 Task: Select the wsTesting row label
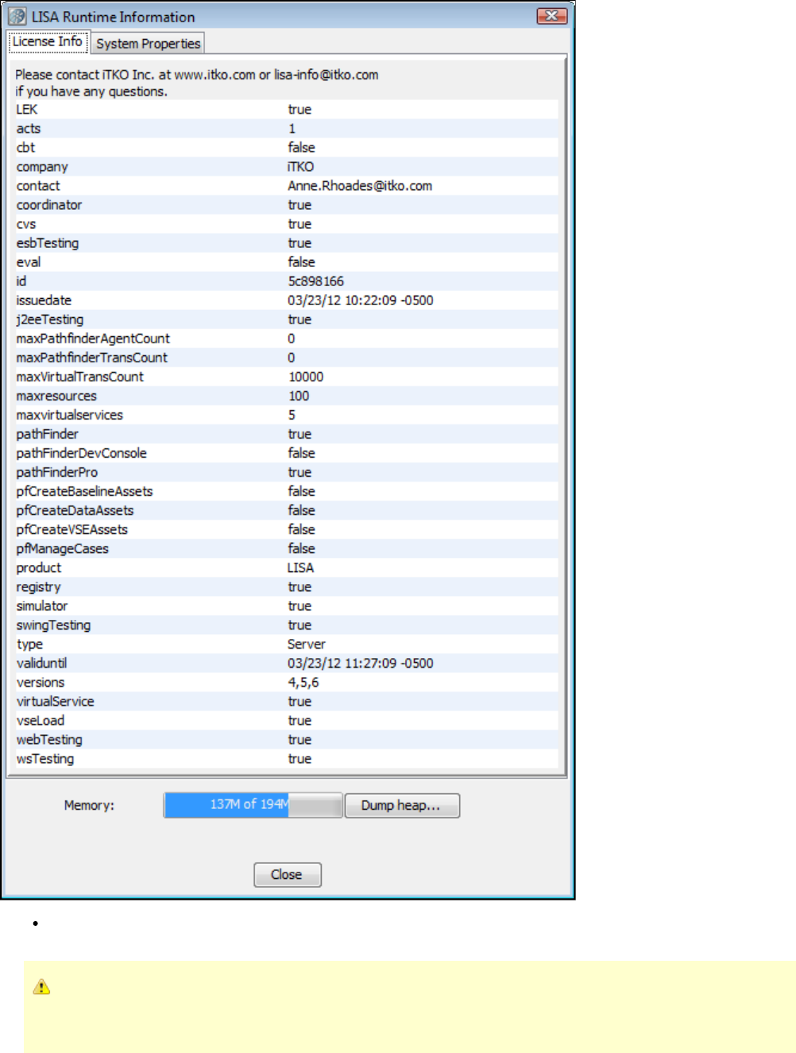coord(45,758)
